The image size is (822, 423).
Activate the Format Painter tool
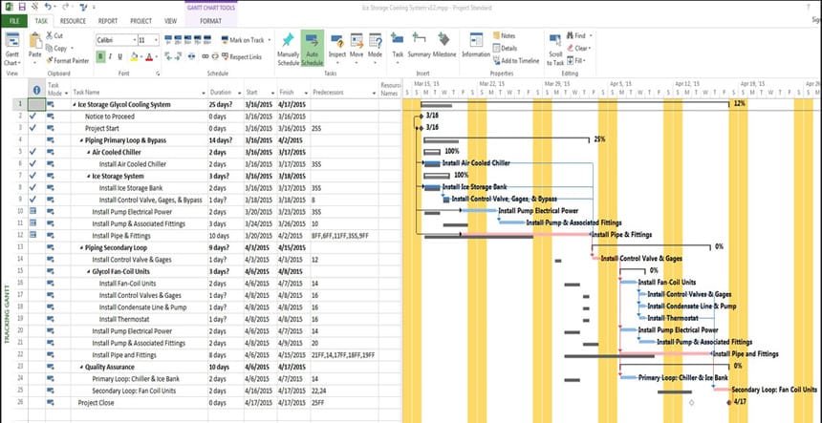pyautogui.click(x=68, y=61)
